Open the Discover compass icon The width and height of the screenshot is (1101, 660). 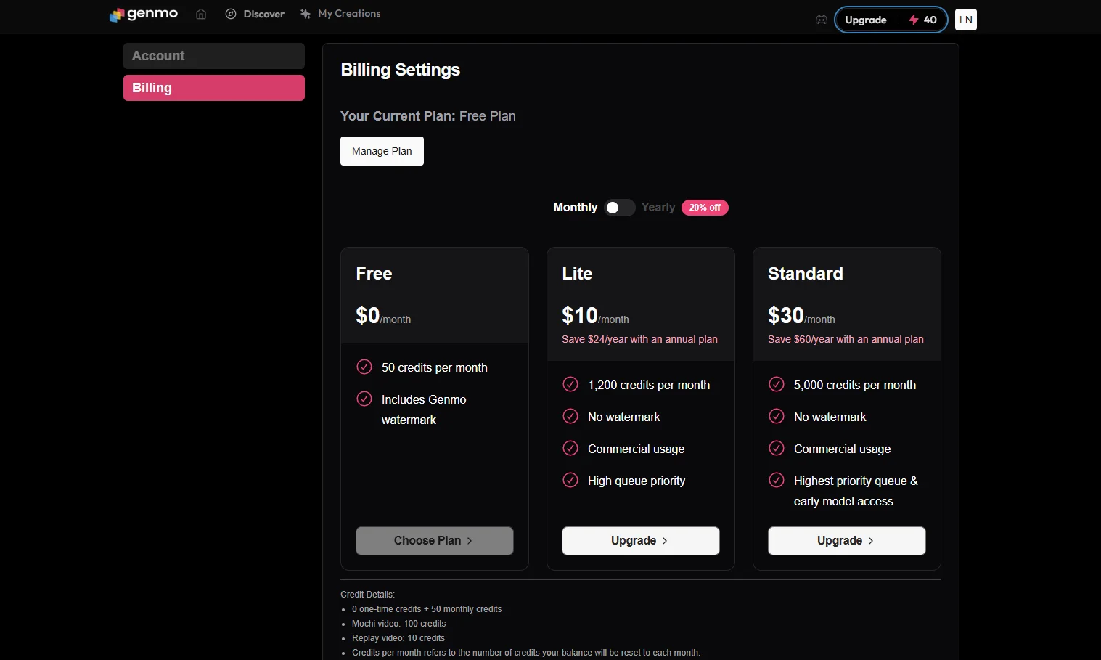tap(231, 14)
